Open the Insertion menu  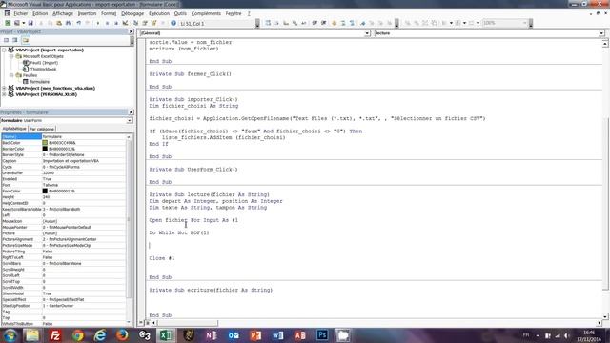click(87, 13)
